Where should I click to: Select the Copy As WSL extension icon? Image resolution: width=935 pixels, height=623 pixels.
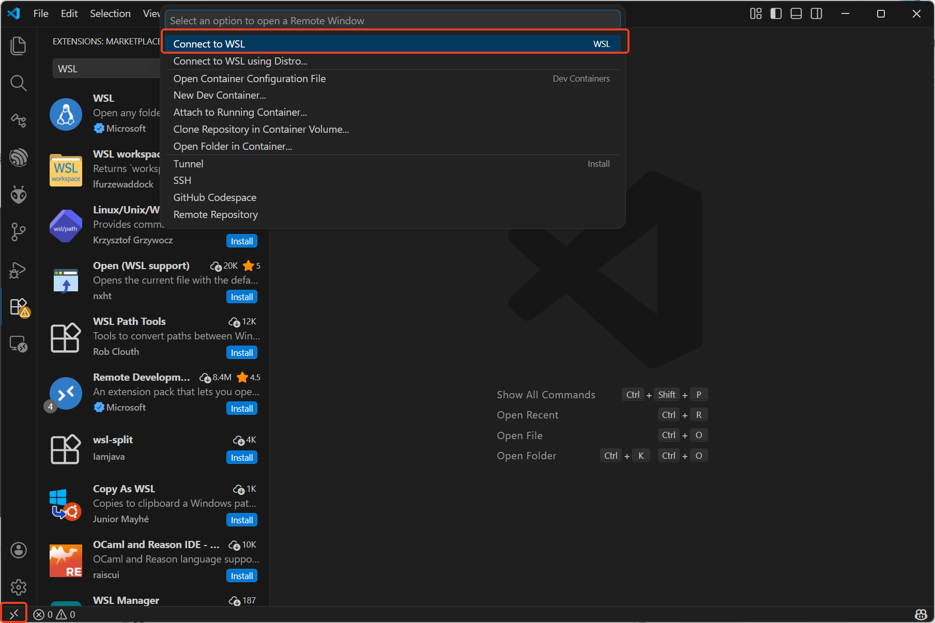66,505
